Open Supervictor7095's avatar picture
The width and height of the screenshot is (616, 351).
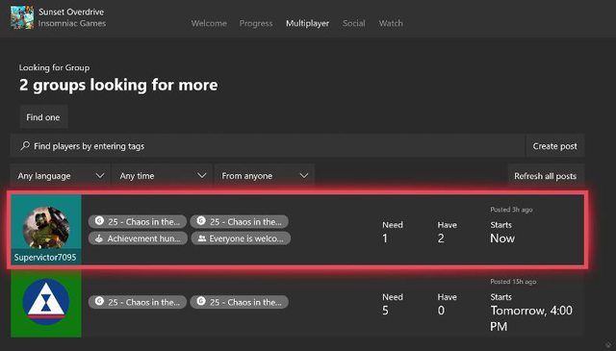[x=46, y=227]
